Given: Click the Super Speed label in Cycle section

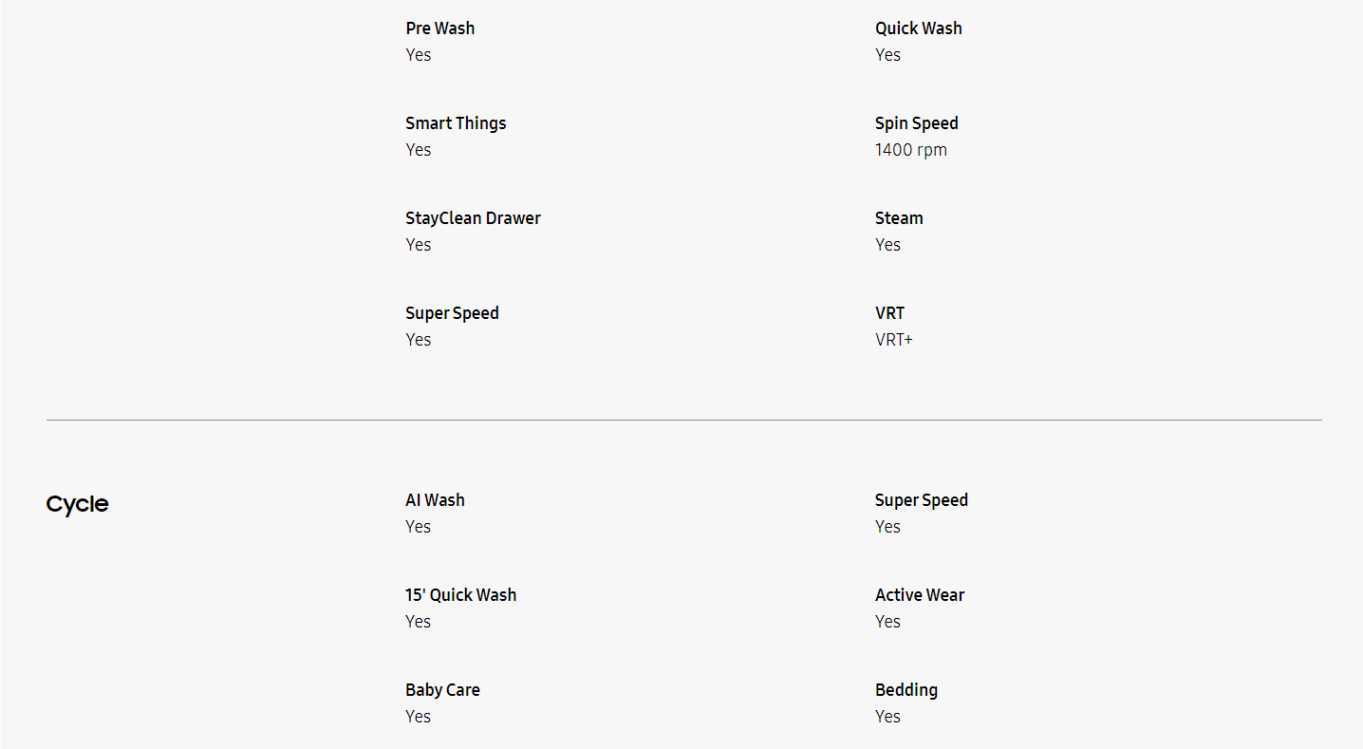Looking at the screenshot, I should (x=921, y=500).
